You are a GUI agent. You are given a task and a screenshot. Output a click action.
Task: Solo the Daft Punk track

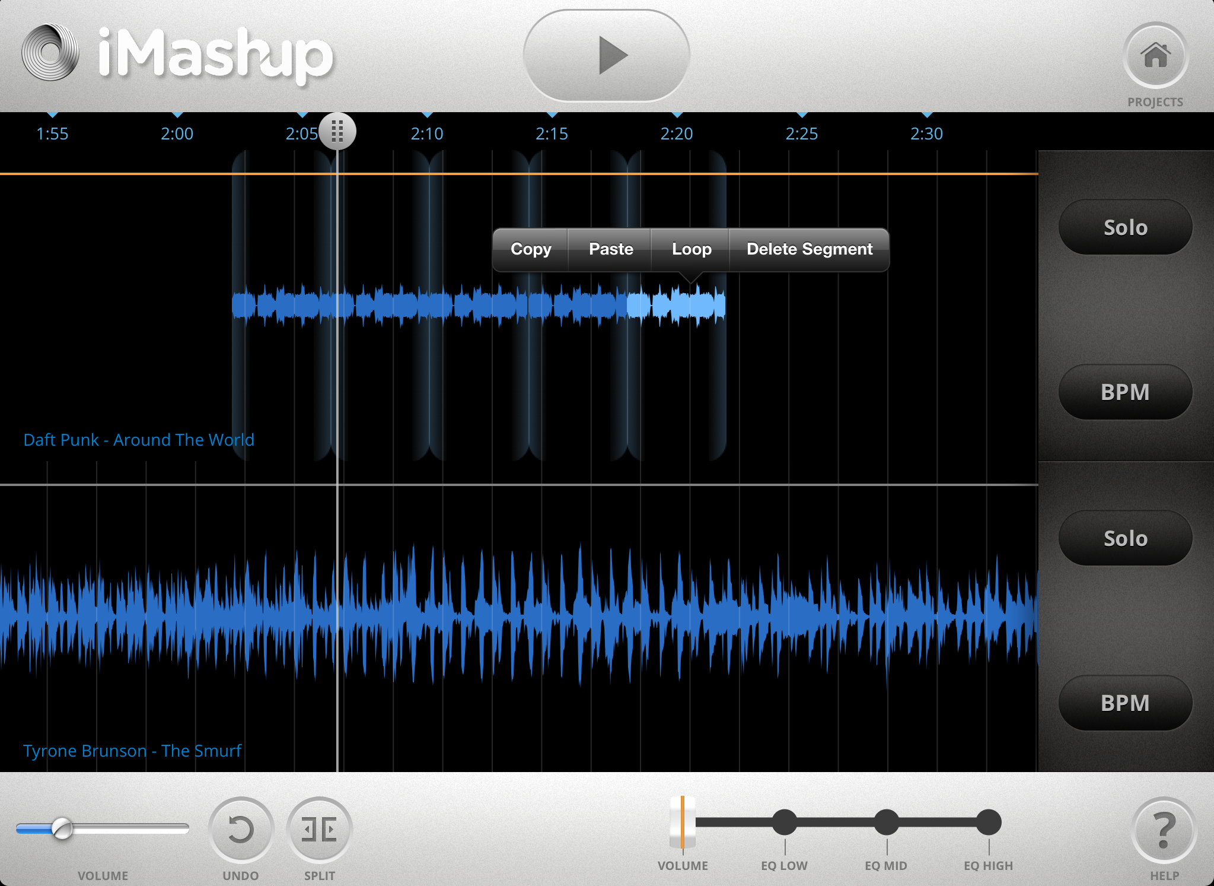click(1125, 227)
